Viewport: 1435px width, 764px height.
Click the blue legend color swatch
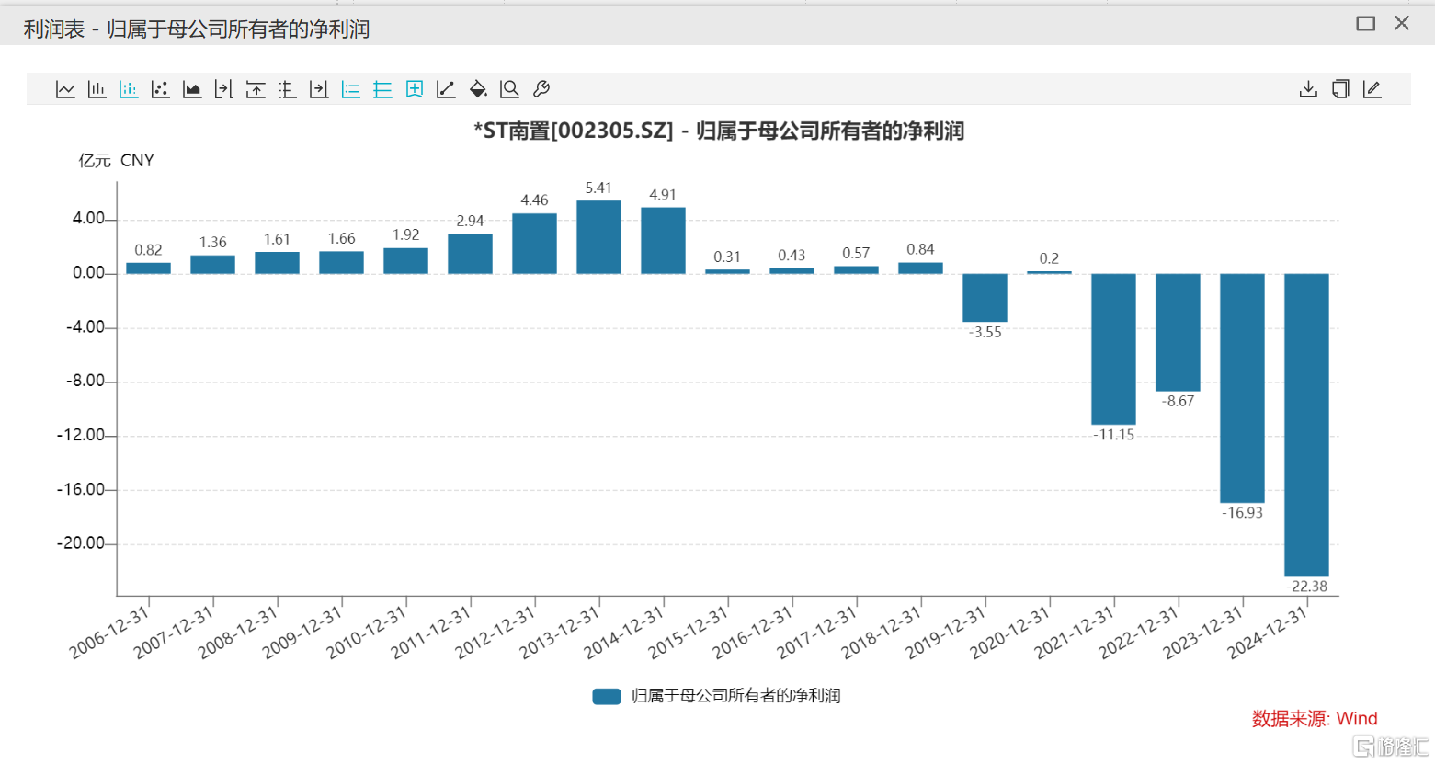[607, 696]
